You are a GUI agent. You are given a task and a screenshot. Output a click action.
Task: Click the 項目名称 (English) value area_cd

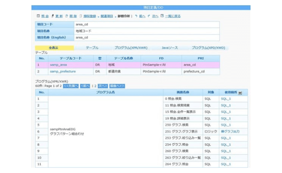147,38
